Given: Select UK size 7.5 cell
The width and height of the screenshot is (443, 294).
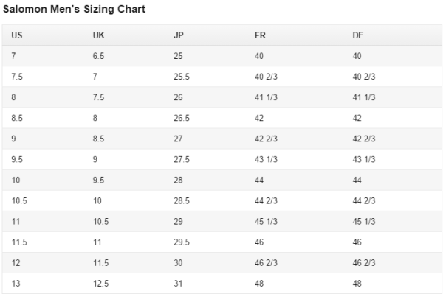Looking at the screenshot, I should click(x=99, y=97).
